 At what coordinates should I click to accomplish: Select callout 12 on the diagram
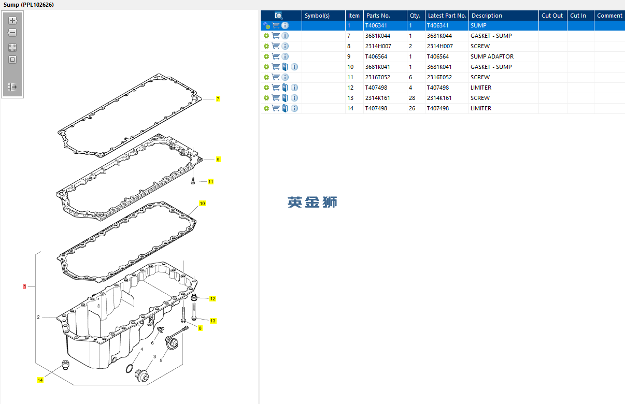coord(212,299)
